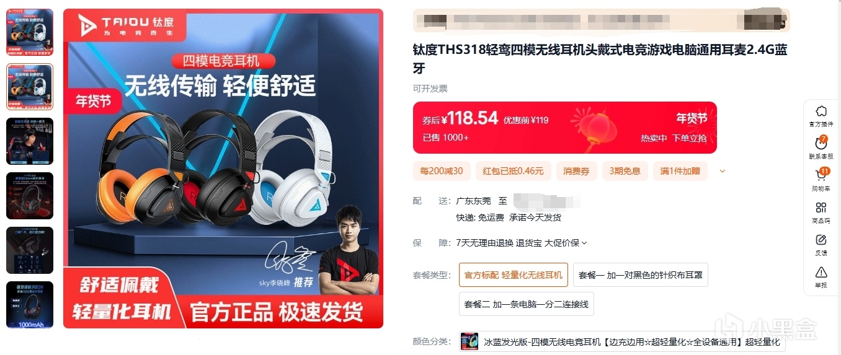The height and width of the screenshot is (355, 841).
Task: Select 套餐一 加一对黑色的针织布耳罩 option
Action: pyautogui.click(x=641, y=274)
